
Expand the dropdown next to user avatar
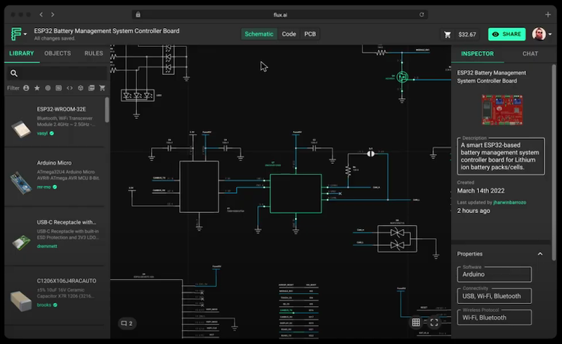[550, 34]
